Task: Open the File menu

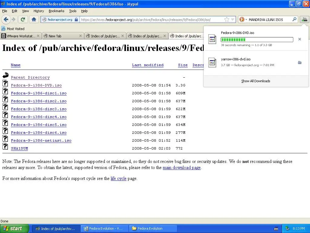Action: pyautogui.click(x=5, y=11)
